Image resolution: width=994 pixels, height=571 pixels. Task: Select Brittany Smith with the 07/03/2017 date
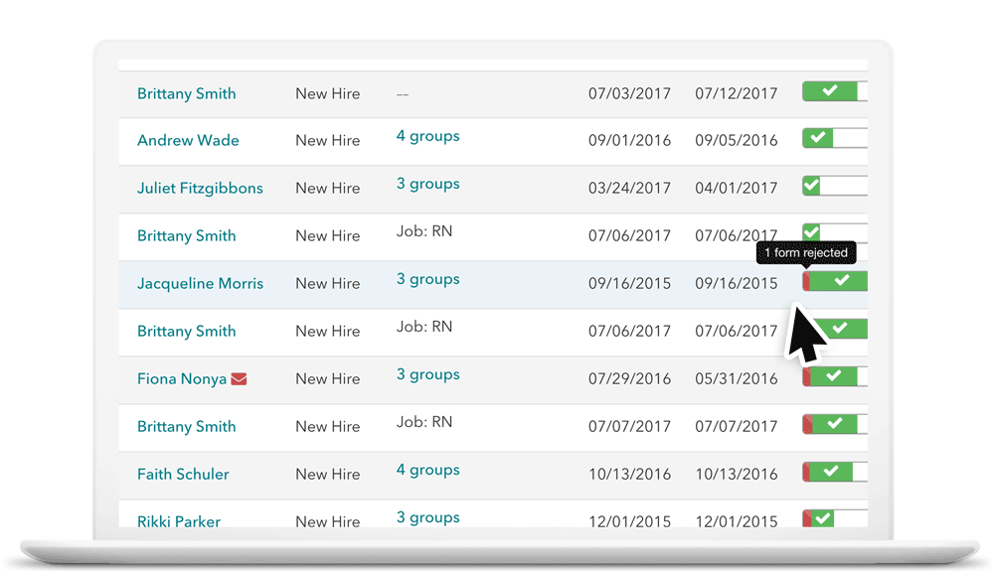[187, 93]
